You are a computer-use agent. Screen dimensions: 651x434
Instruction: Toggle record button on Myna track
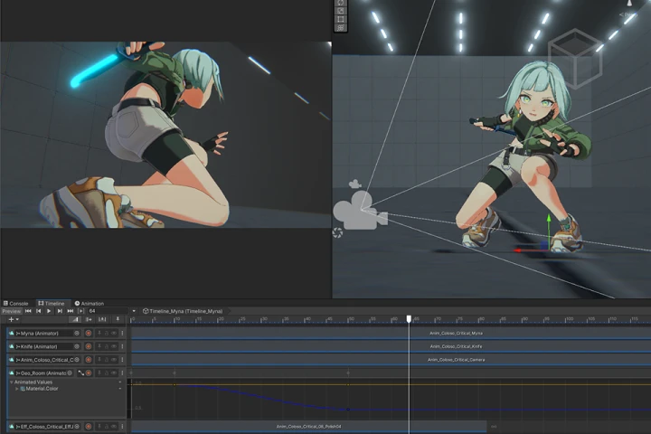point(89,333)
